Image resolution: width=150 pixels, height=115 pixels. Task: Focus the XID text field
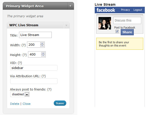[34, 68]
